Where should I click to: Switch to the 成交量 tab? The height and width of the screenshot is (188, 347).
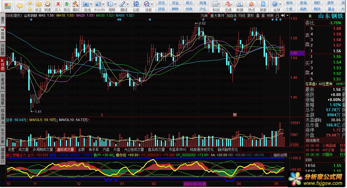pos(23,149)
